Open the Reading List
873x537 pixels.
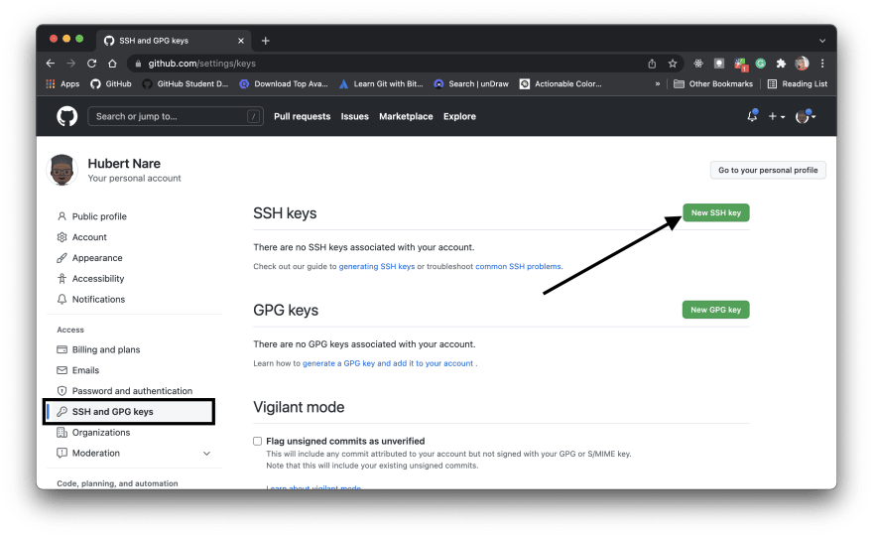point(798,83)
